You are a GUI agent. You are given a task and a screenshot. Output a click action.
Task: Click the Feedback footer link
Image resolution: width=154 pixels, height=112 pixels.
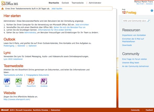tap(149, 110)
